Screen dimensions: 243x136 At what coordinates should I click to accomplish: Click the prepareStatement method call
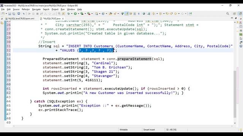pos(134,59)
